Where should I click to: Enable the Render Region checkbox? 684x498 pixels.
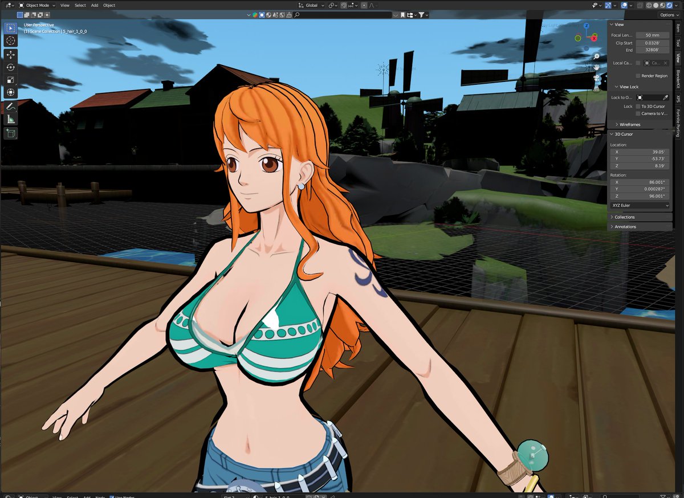coord(638,76)
